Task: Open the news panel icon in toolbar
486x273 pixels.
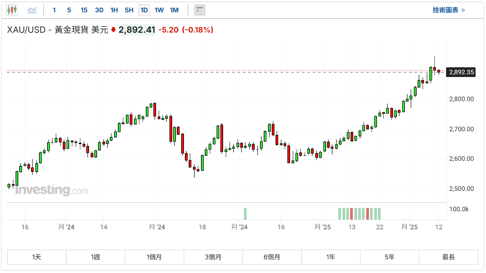Action: click(199, 10)
